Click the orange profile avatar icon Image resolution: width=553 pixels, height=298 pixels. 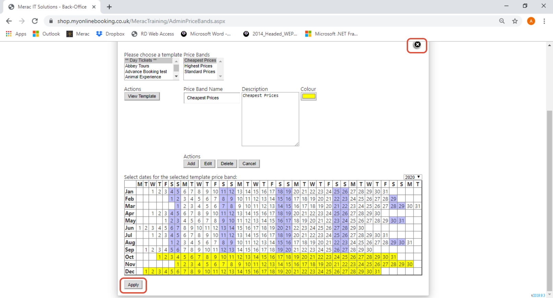click(531, 21)
